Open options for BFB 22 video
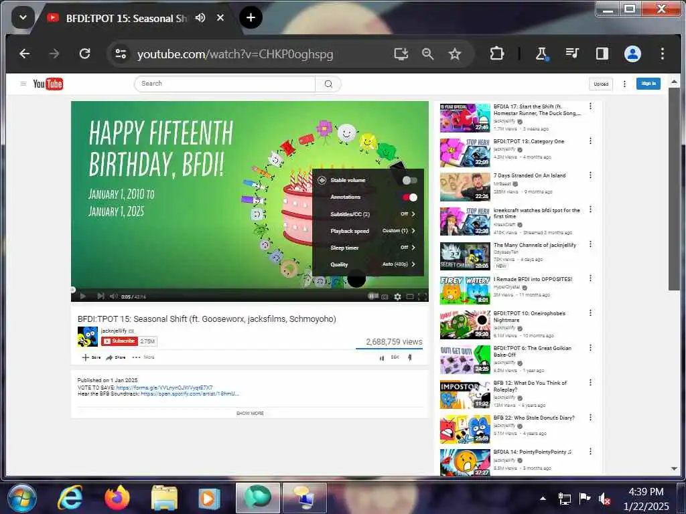 click(590, 418)
